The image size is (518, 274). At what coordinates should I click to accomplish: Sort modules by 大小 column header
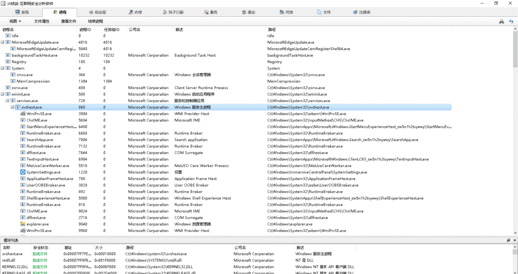coord(108,247)
